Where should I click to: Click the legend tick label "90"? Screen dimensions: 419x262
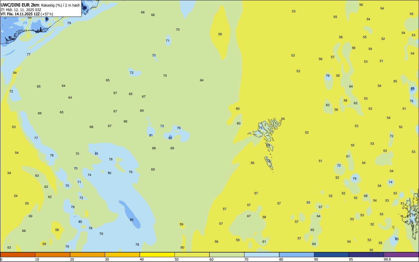coord(316,259)
